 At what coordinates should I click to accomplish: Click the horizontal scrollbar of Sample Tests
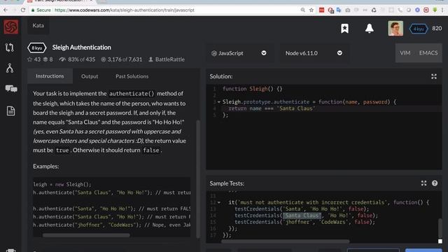285,241
